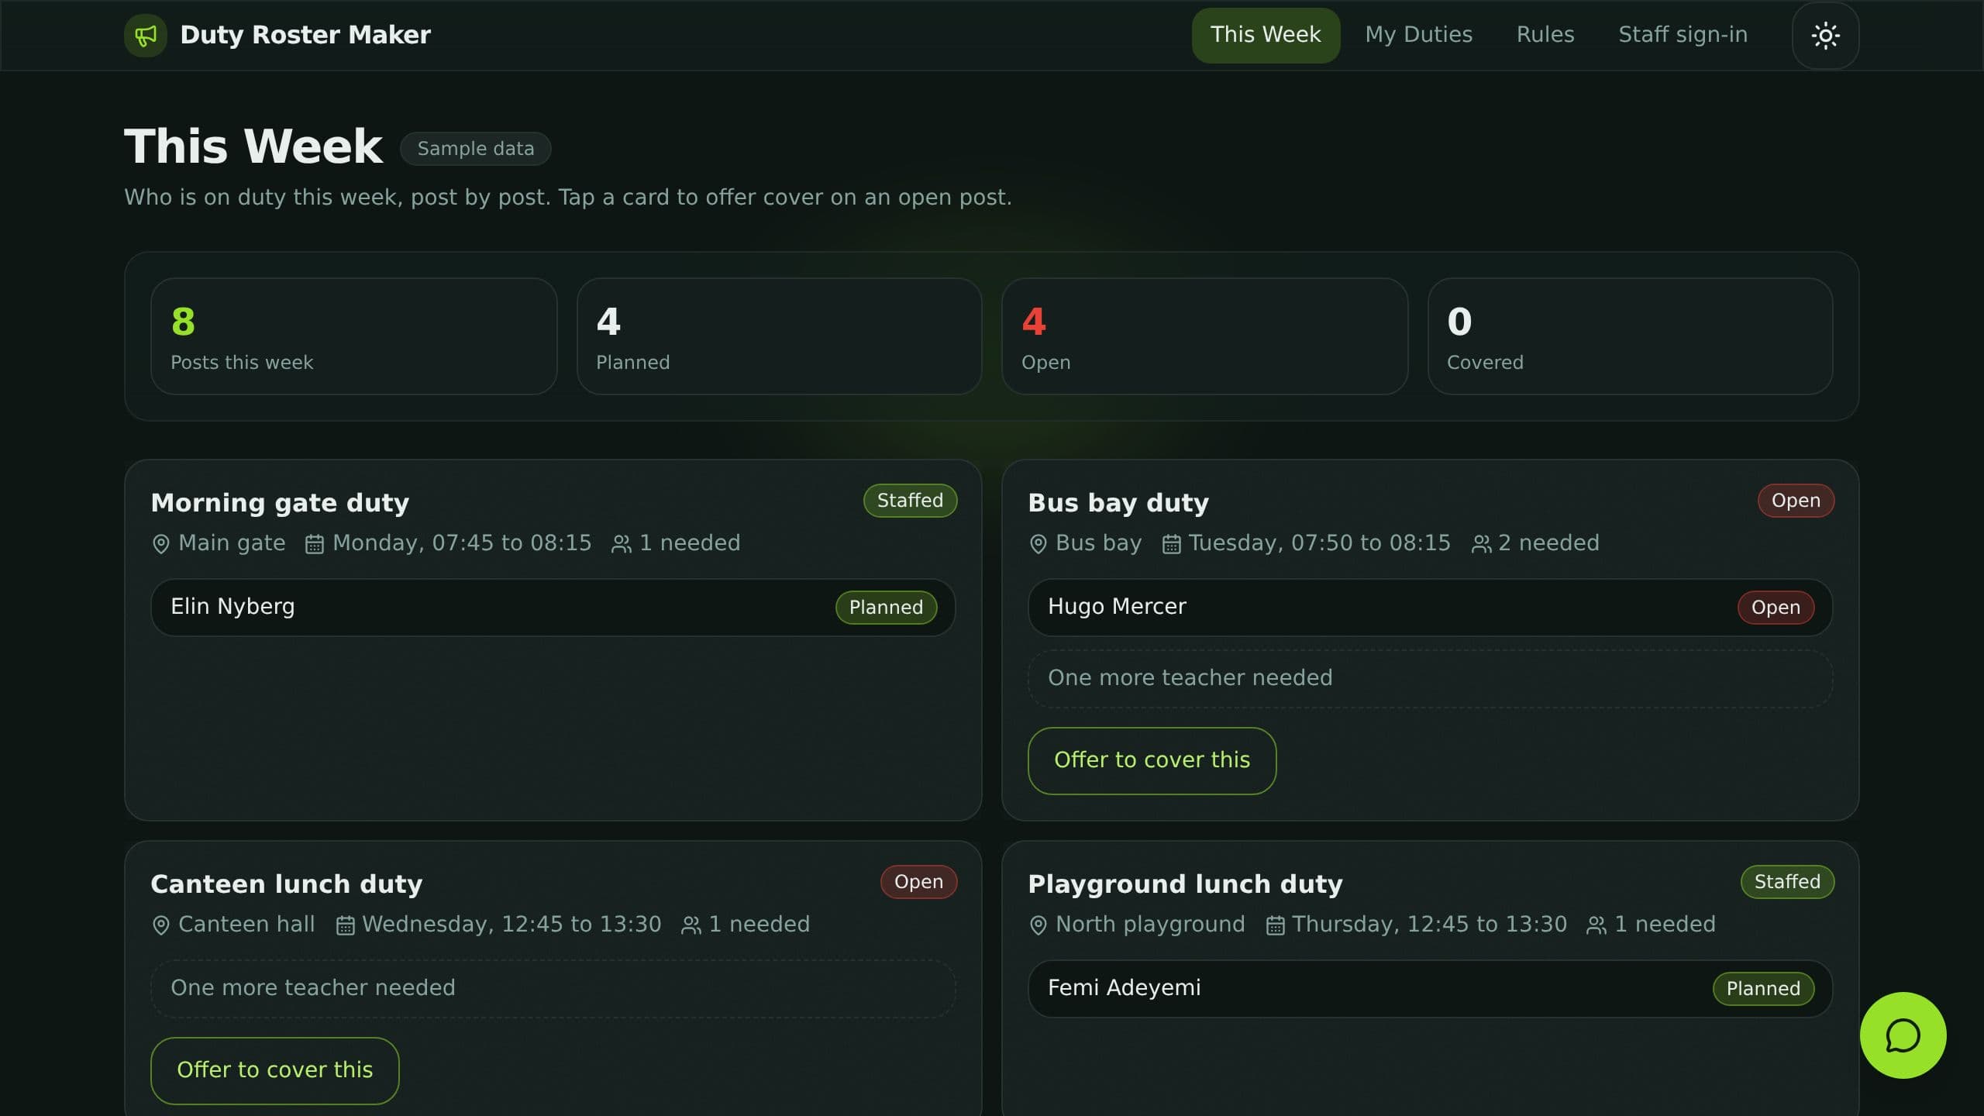The width and height of the screenshot is (1984, 1116).
Task: Click the North playground location pin icon
Action: 1038,925
